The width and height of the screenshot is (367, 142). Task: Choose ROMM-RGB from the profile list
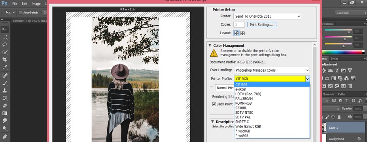pos(272,103)
